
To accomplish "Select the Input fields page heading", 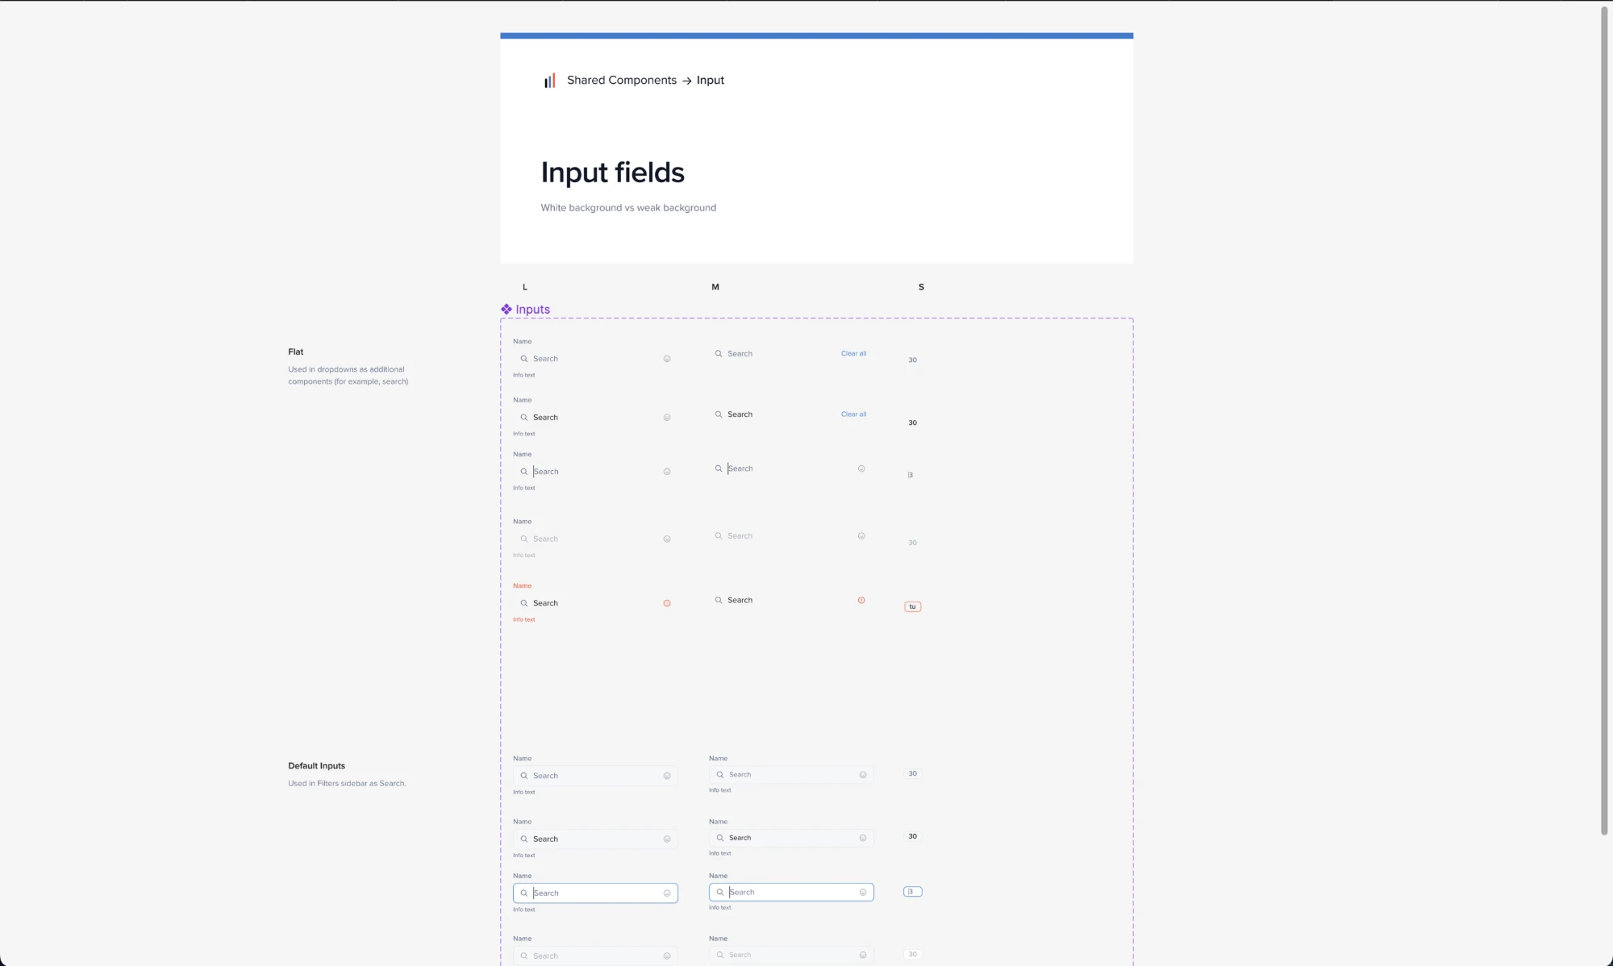I will pos(613,173).
